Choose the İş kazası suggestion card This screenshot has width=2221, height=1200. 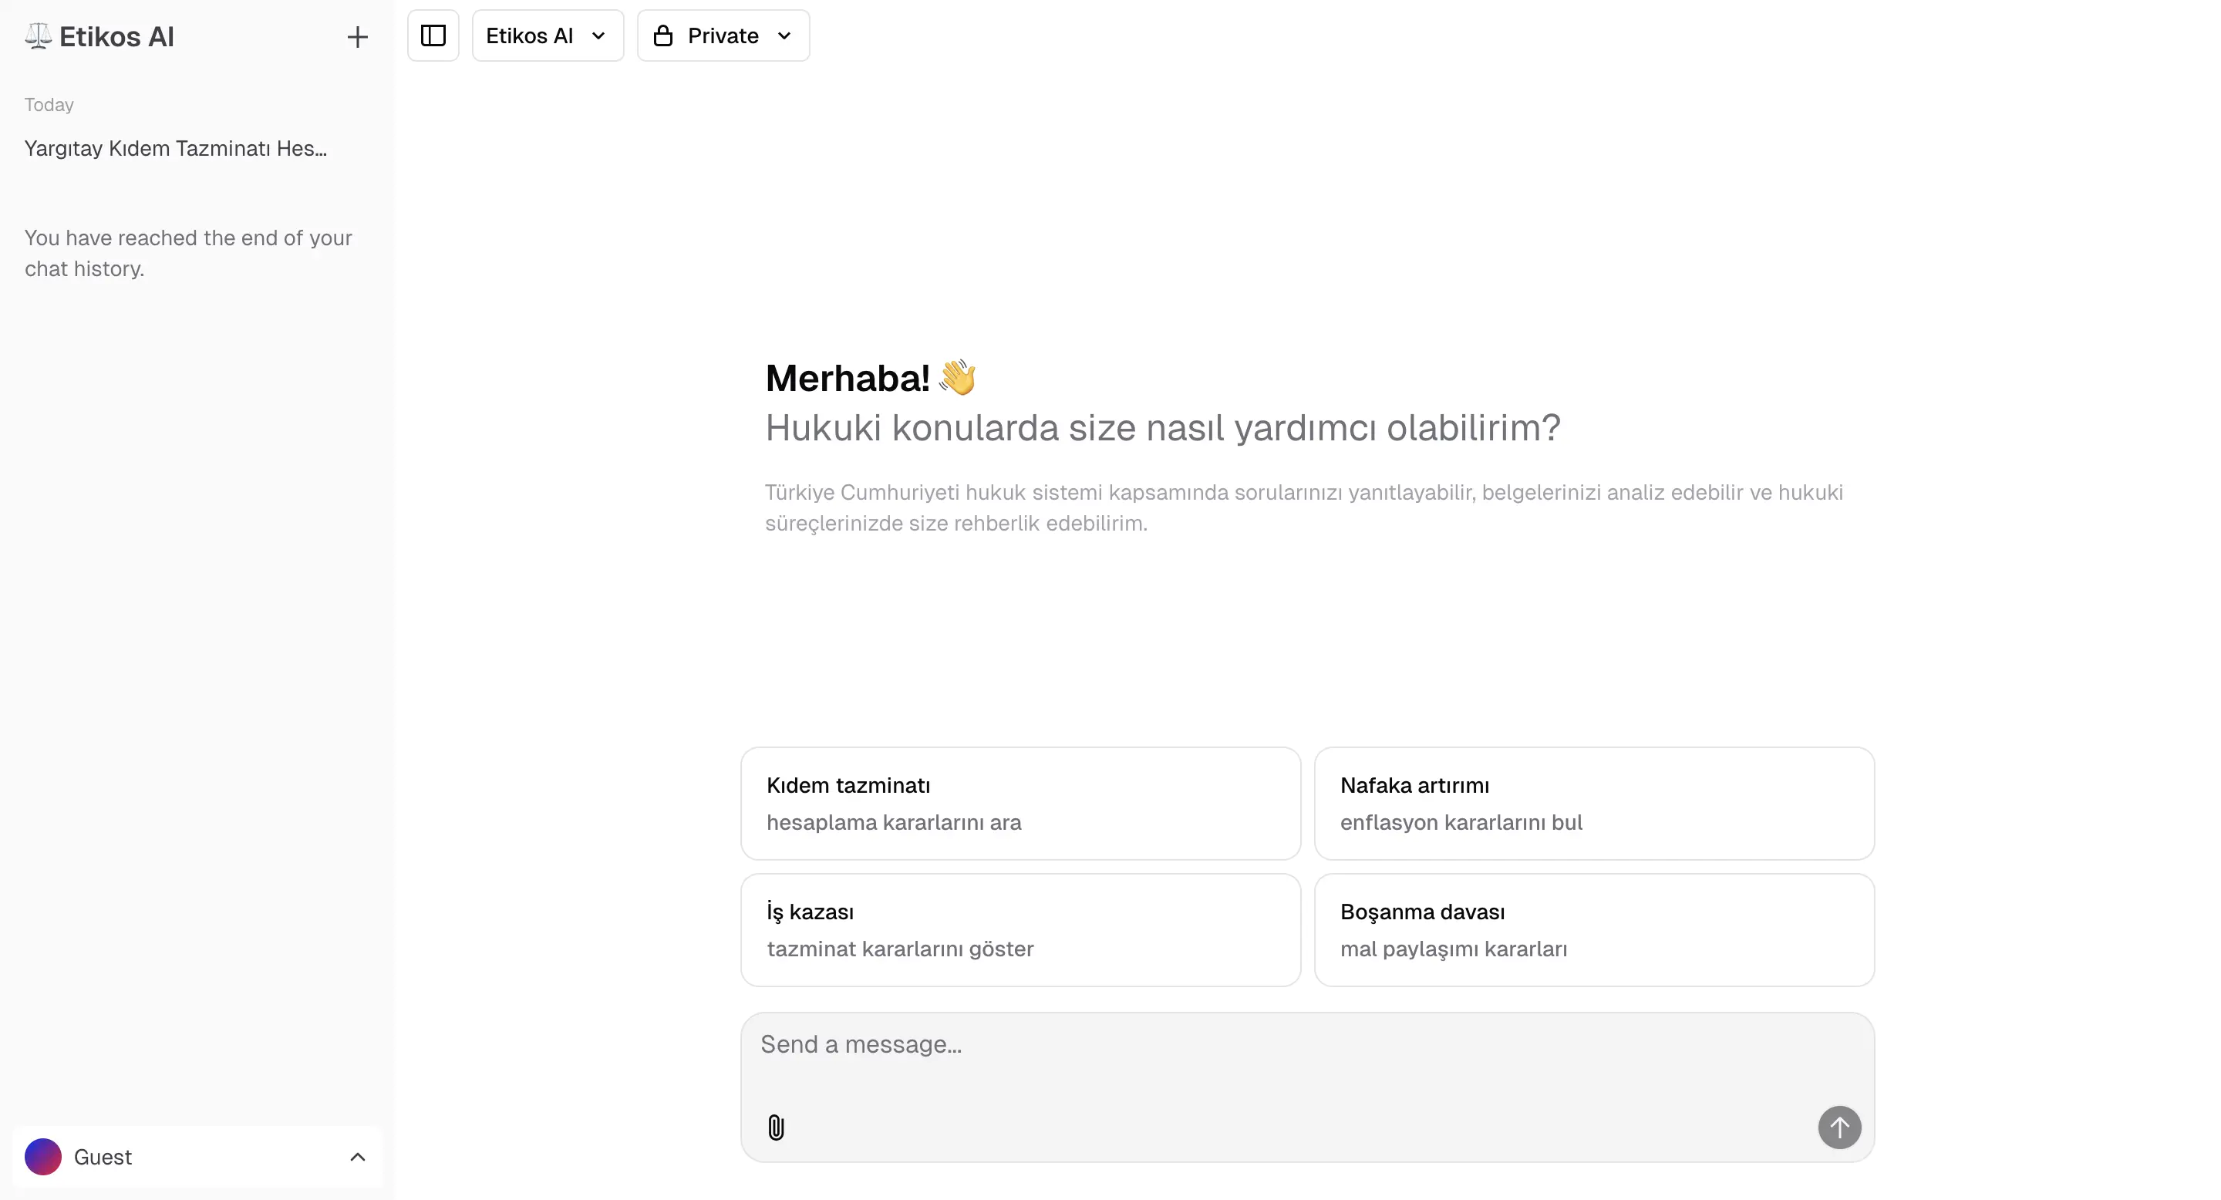point(1021,930)
